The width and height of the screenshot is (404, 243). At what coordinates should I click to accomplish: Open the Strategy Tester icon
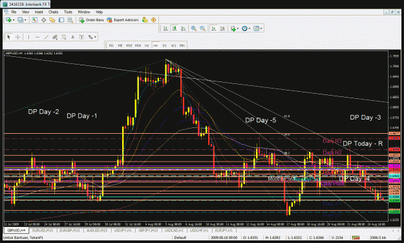(70, 20)
